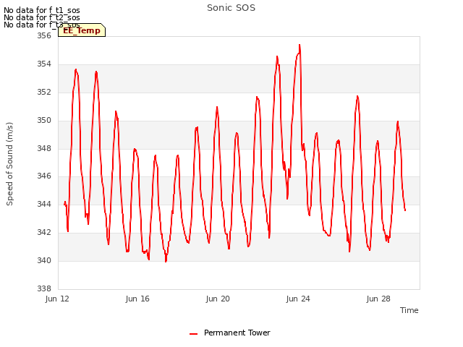Click the EE_Temp annotation label
The image size is (463, 347).
82,30
